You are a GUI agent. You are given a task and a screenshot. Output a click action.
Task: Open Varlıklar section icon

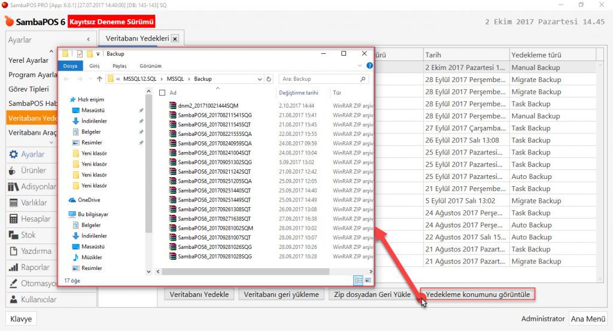tap(13, 203)
